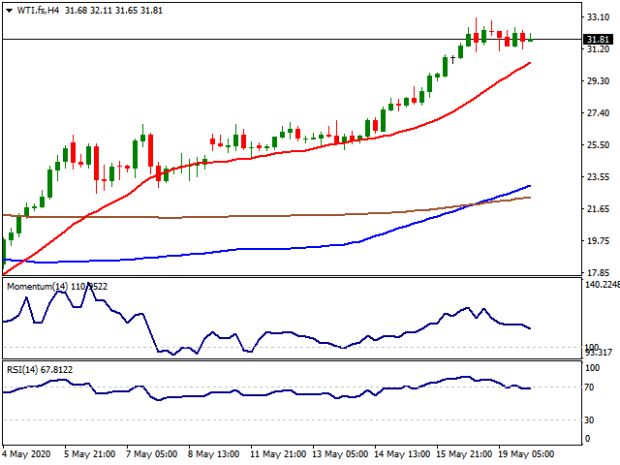Select the 93.317 momentum scale value
Viewport: 620px width, 465px height.
click(x=599, y=353)
